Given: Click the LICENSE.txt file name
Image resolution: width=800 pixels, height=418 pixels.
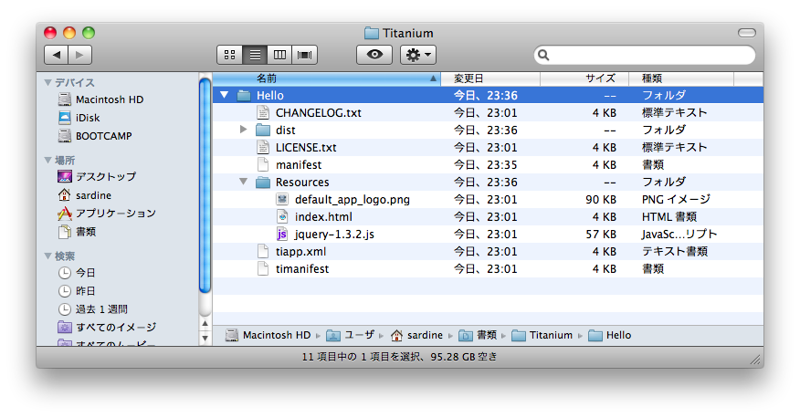Looking at the screenshot, I should point(306,147).
